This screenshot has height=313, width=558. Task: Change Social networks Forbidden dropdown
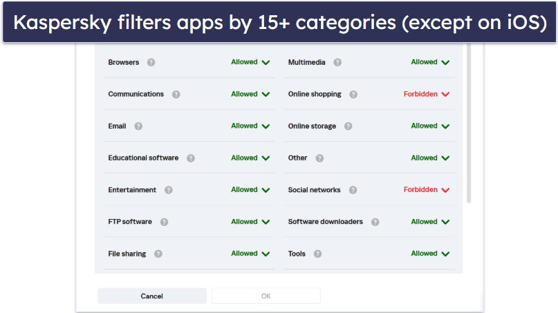(x=427, y=189)
